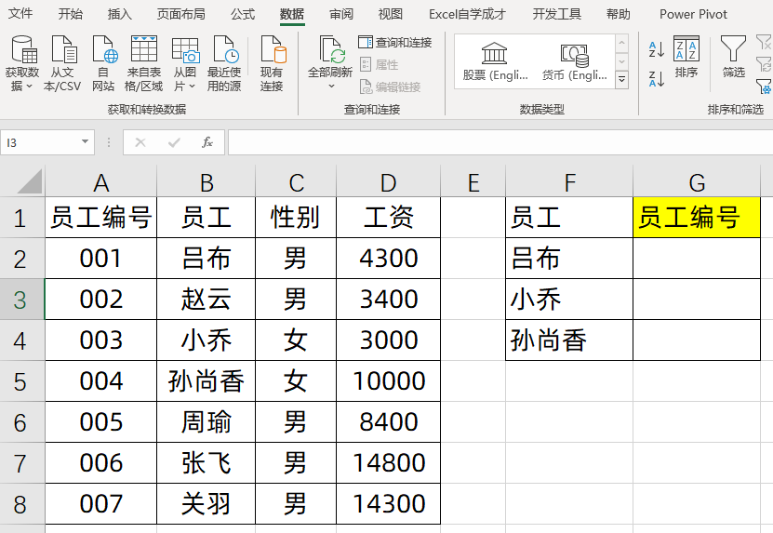Click cell F4 containing 孙尚香
Image resolution: width=773 pixels, height=533 pixels.
[x=569, y=340]
